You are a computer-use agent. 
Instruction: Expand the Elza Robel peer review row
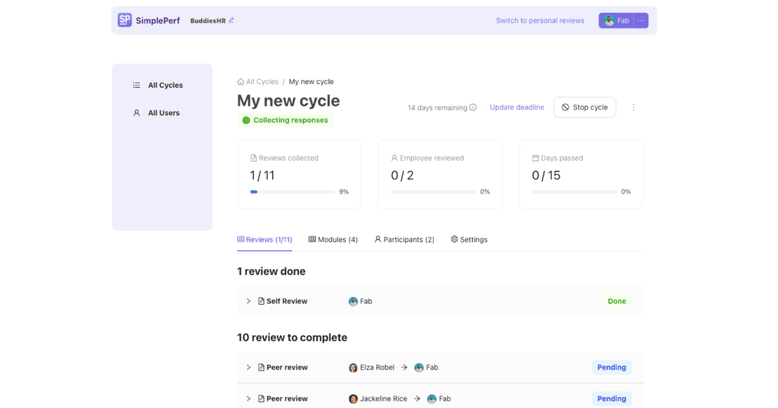(x=248, y=367)
